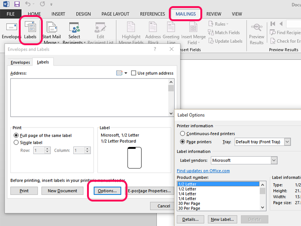Select Single label radio button

click(x=16, y=142)
